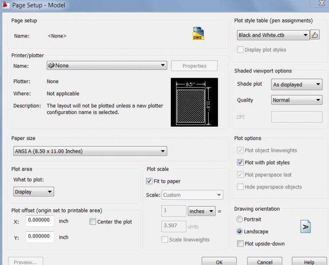The height and width of the screenshot is (265, 329).
Task: Click the scale value field showing 1
Action: (x=174, y=211)
